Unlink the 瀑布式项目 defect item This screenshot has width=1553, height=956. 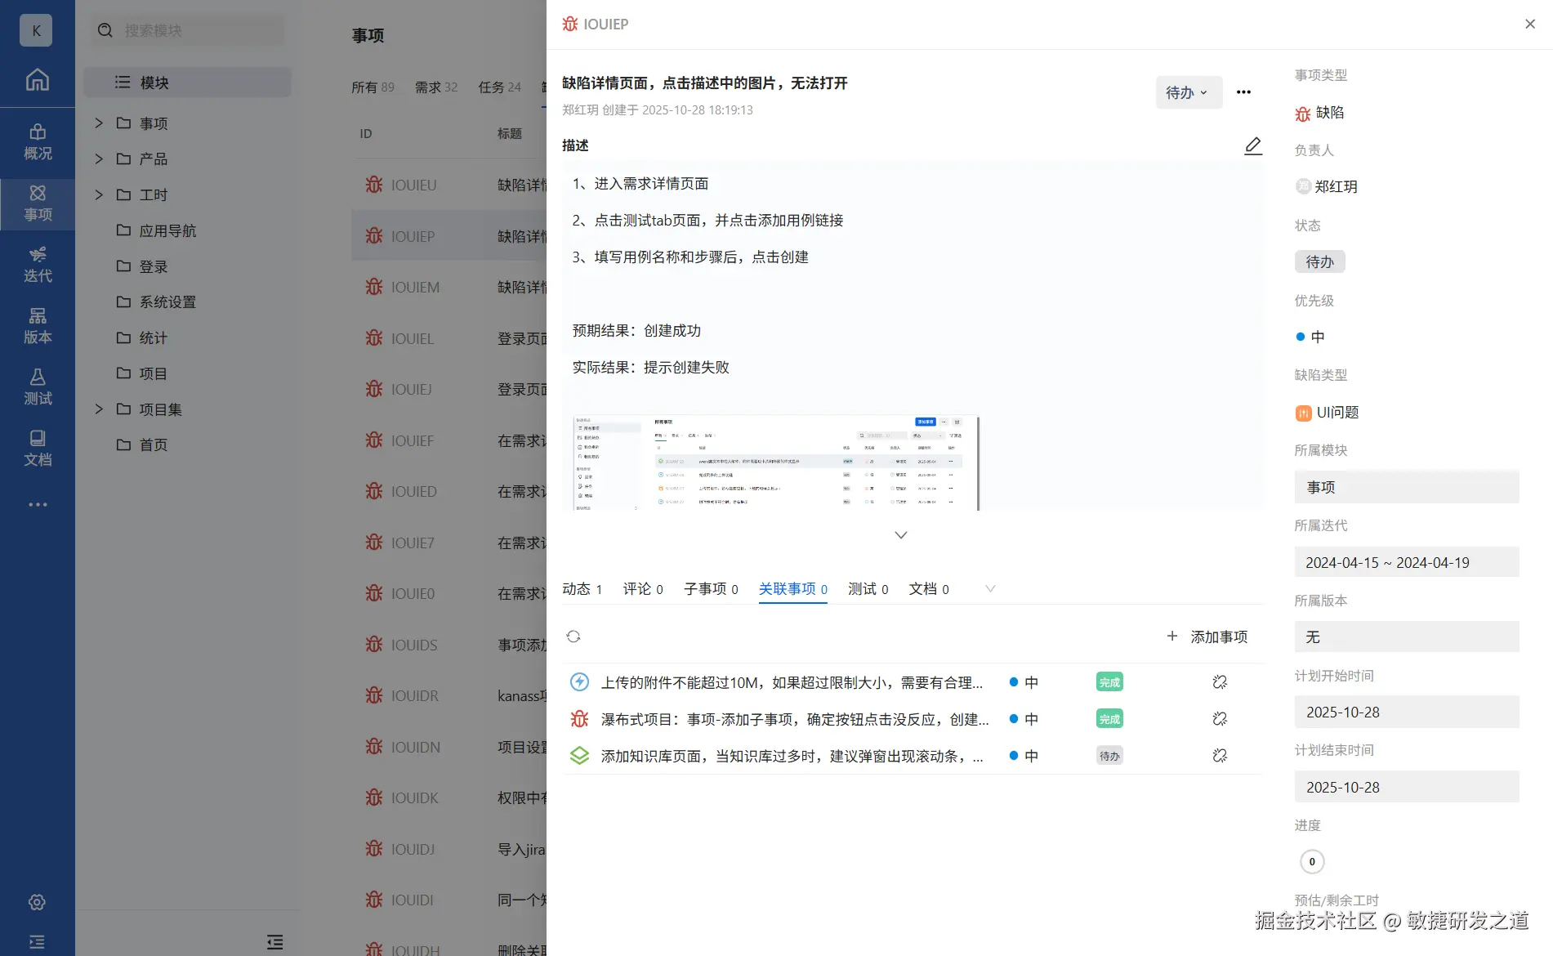click(1220, 719)
